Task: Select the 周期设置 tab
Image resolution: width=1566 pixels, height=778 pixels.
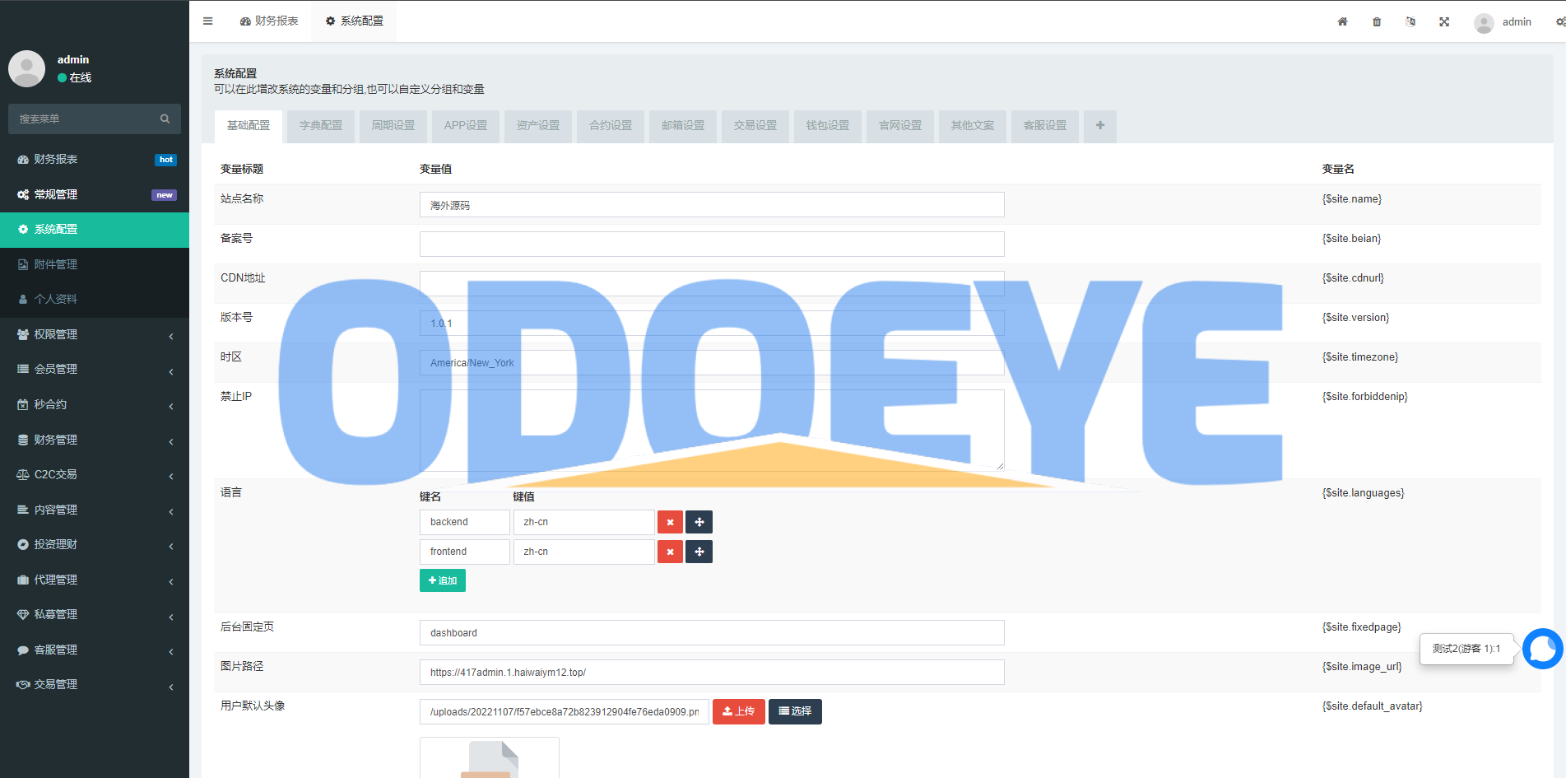Action: click(393, 126)
